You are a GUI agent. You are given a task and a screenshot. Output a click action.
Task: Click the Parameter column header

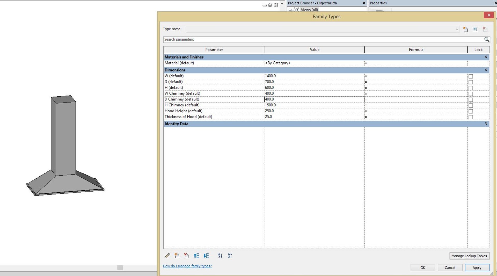click(x=214, y=50)
